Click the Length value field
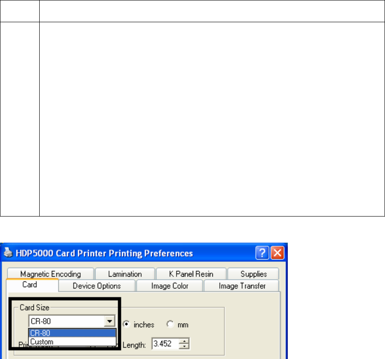This screenshot has width=385, height=359. (x=166, y=344)
